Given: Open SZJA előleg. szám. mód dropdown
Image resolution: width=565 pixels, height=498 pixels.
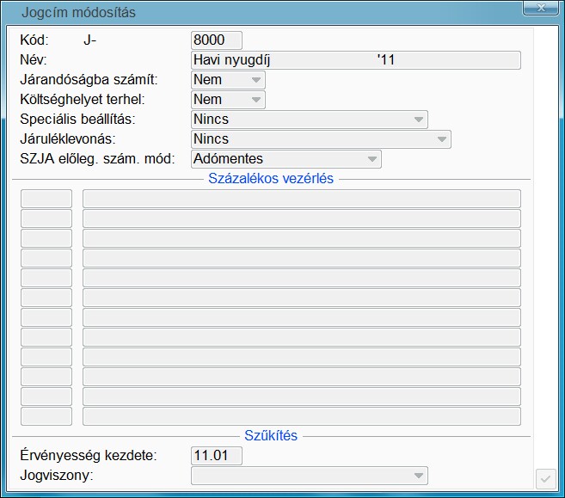Looking at the screenshot, I should [286, 159].
